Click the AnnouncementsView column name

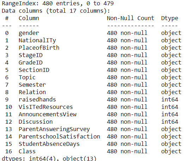tap(48, 114)
